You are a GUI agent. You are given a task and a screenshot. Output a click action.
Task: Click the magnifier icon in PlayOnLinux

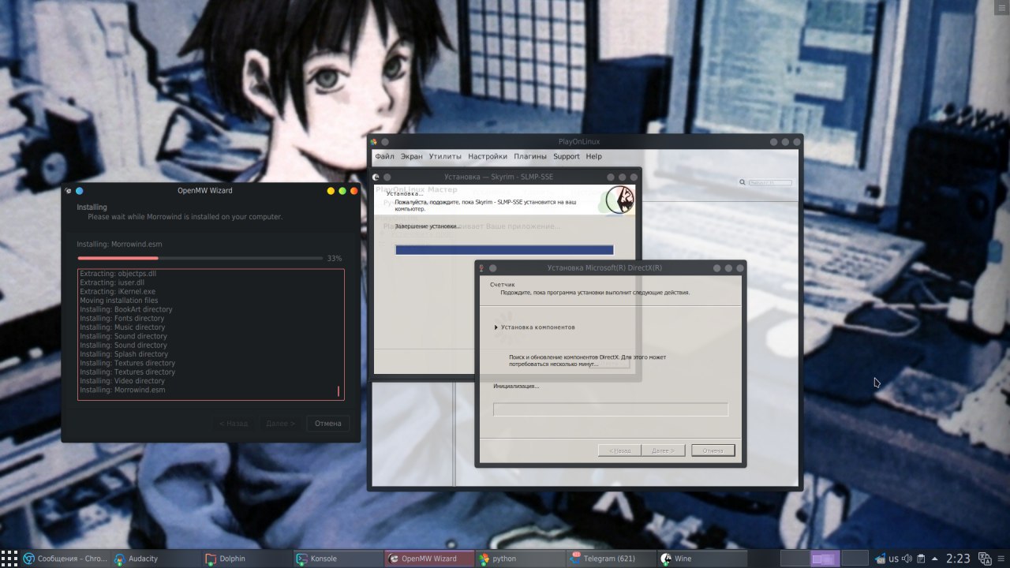click(x=743, y=182)
